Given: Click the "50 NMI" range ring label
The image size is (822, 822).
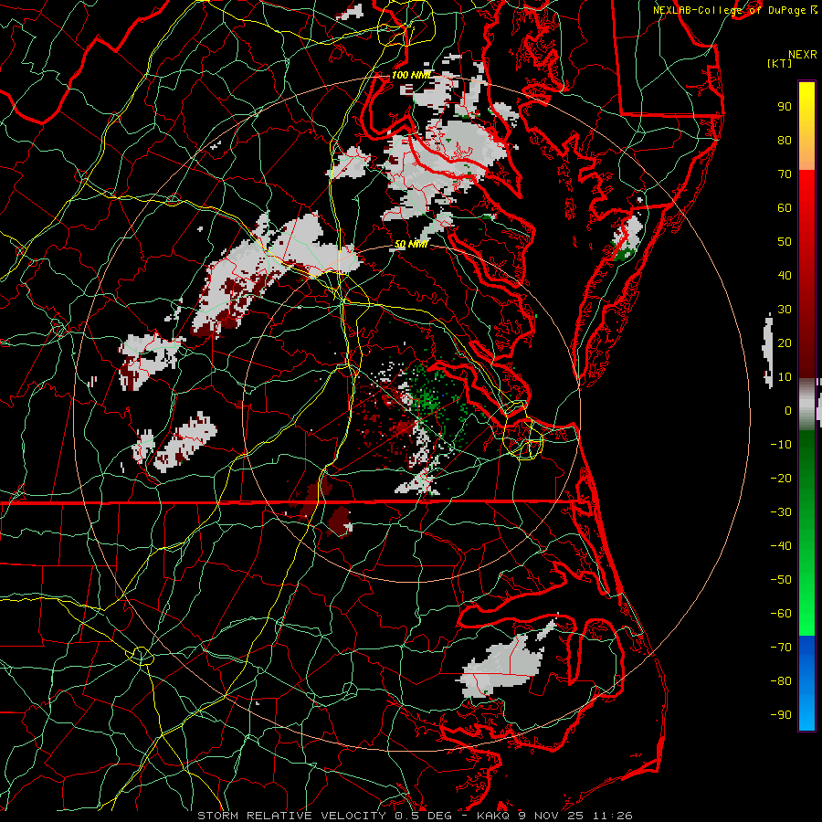Looking at the screenshot, I should click(x=411, y=244).
